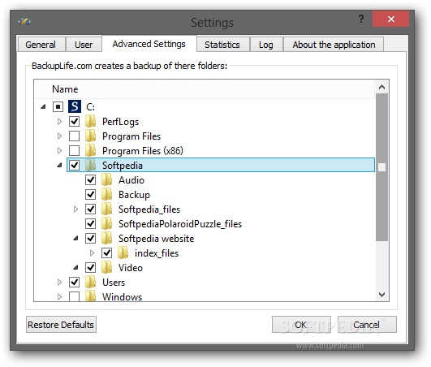Screen dimensions: 431x367
Task: Uncheck the Audio folder checkbox
Action: [x=90, y=179]
